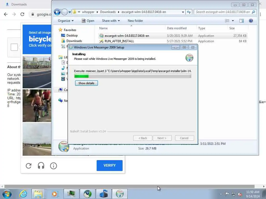Open the recent locations dropdown arrow in Explorer
The width and height of the screenshot is (266, 199).
click(x=70, y=12)
